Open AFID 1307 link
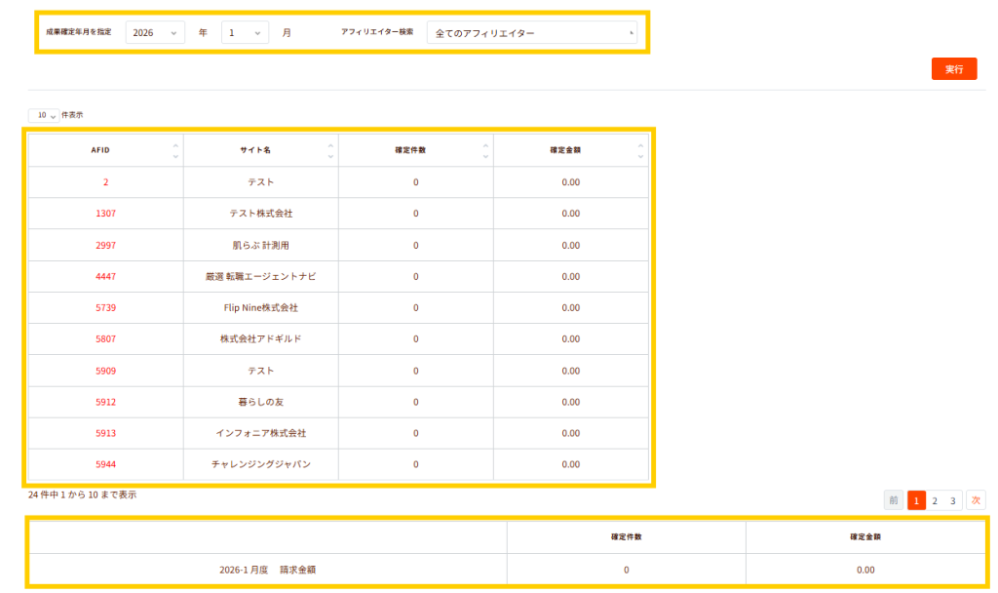The width and height of the screenshot is (998, 593). point(105,214)
